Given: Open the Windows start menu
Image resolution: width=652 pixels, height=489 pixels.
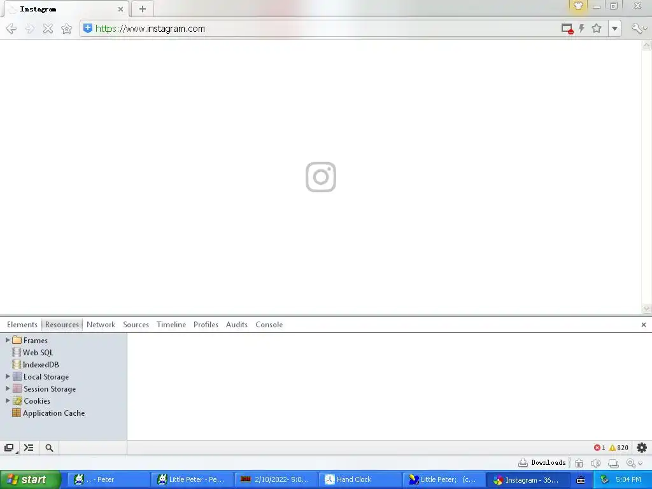Looking at the screenshot, I should pos(31,479).
